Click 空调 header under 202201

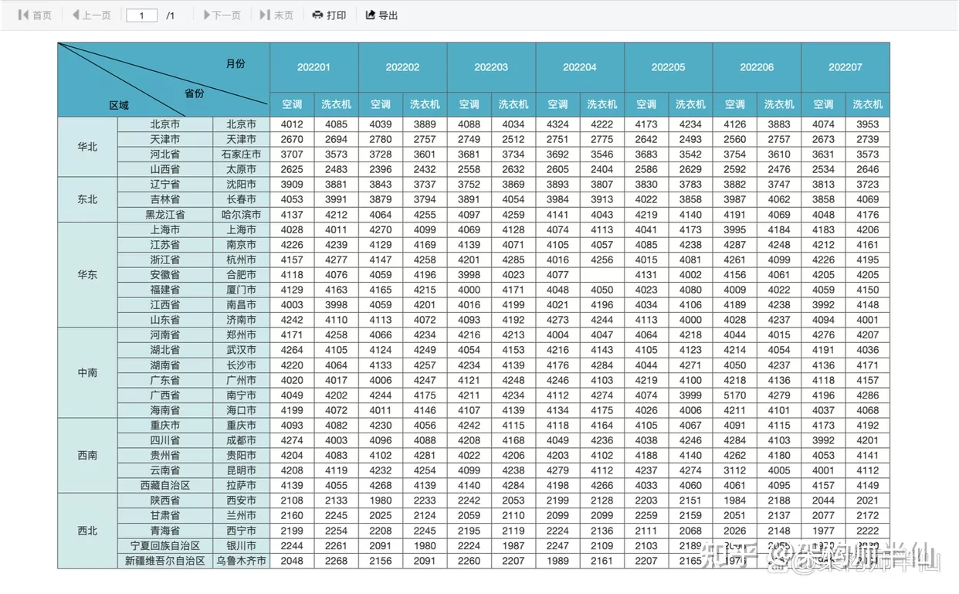[x=292, y=104]
